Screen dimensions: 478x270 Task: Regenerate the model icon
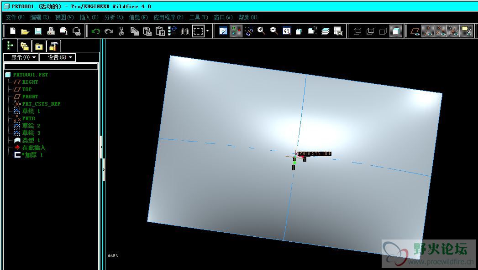pos(173,31)
